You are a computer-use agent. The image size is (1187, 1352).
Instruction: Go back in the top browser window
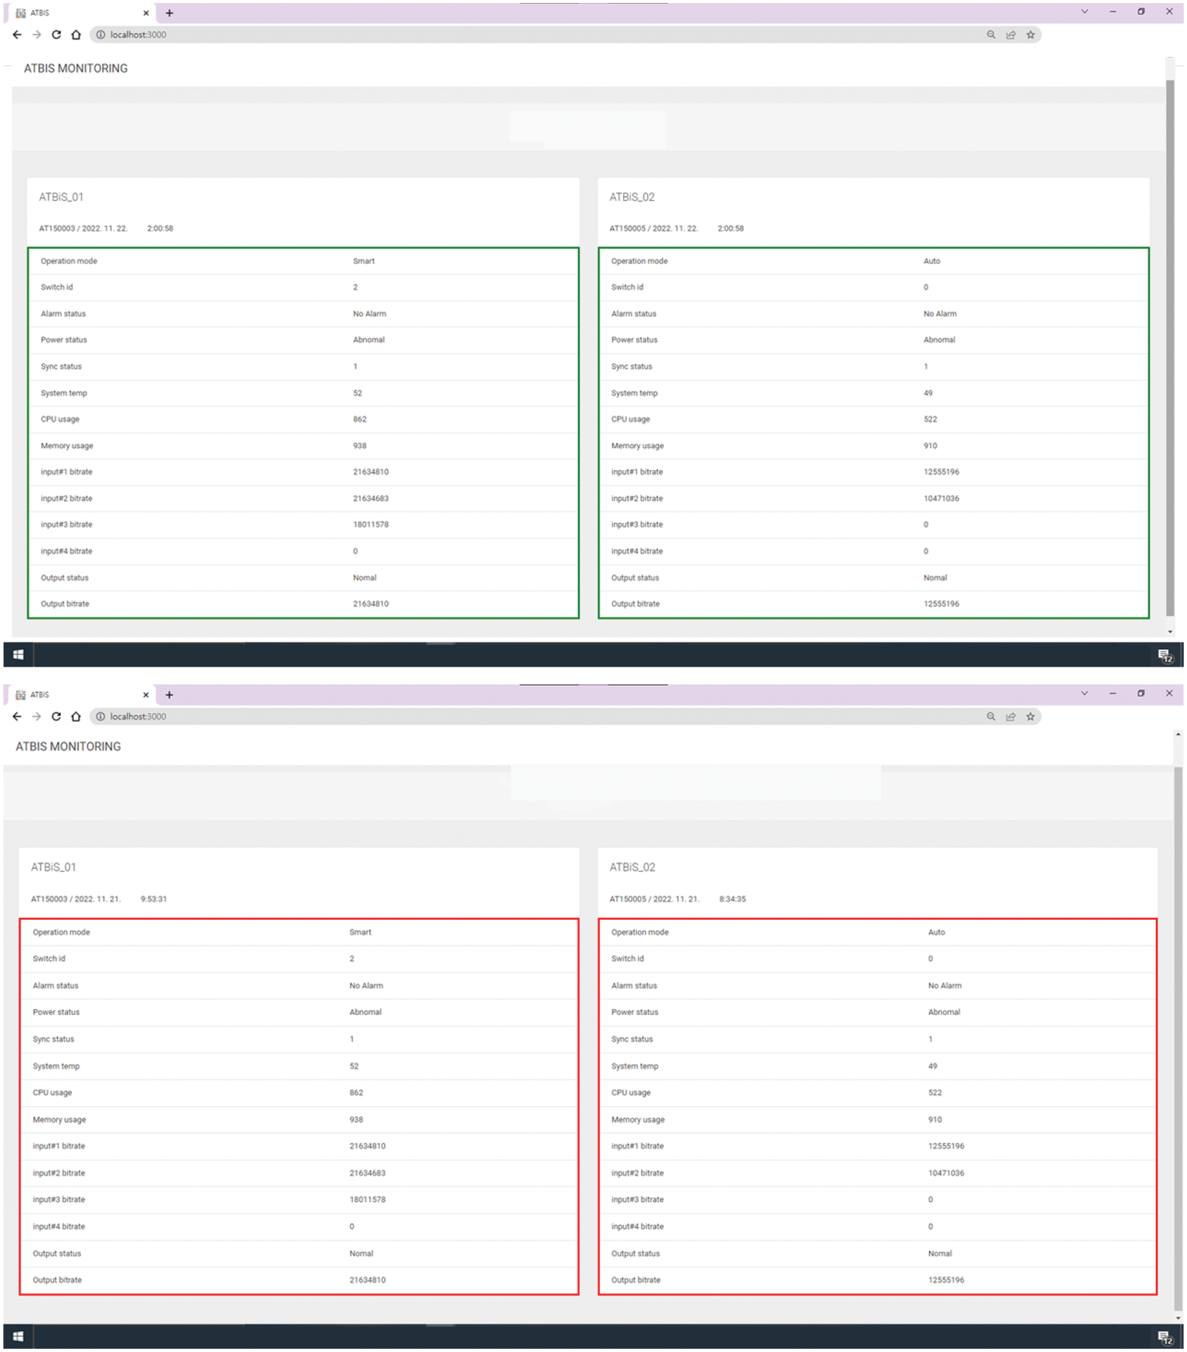(17, 34)
